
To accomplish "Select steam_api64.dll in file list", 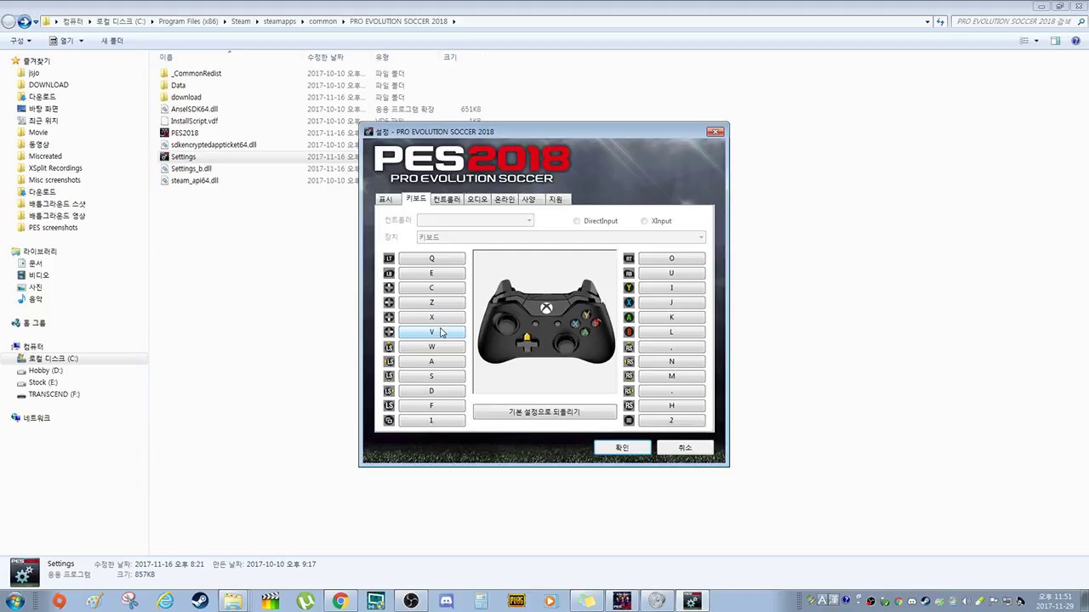I will tap(194, 180).
